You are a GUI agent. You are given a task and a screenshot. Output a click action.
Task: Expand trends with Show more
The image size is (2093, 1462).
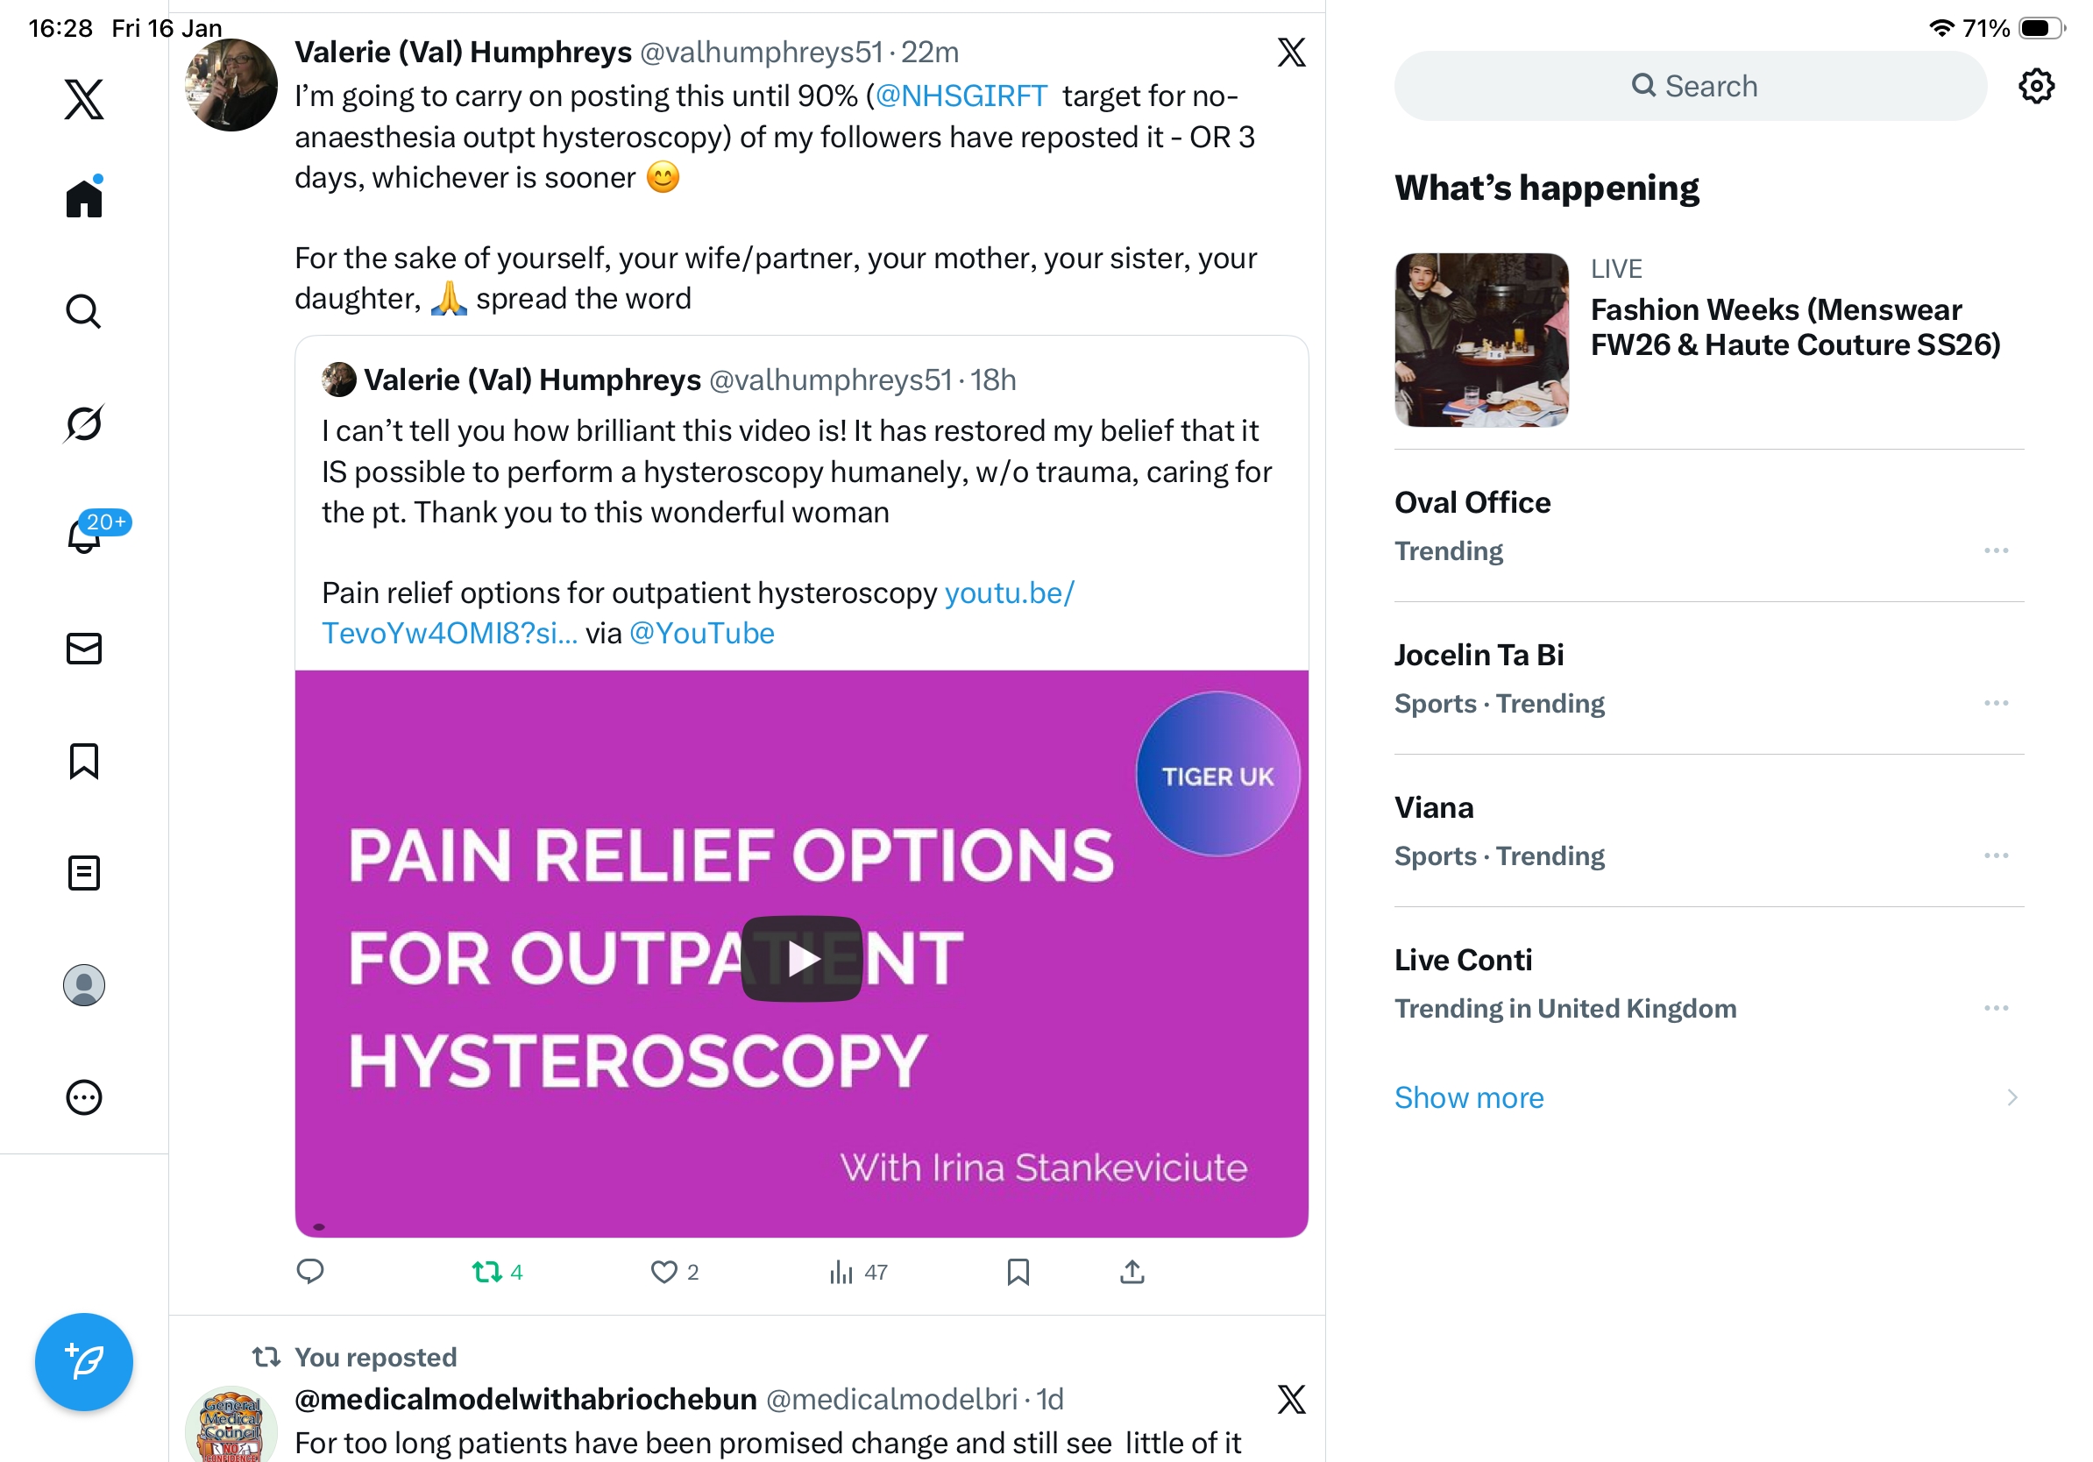1469,1097
